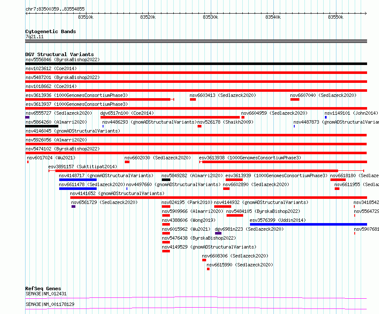Select nsv6608306 (Sedlazeck2020) label
This screenshot has height=314, width=379.
[x=235, y=256]
